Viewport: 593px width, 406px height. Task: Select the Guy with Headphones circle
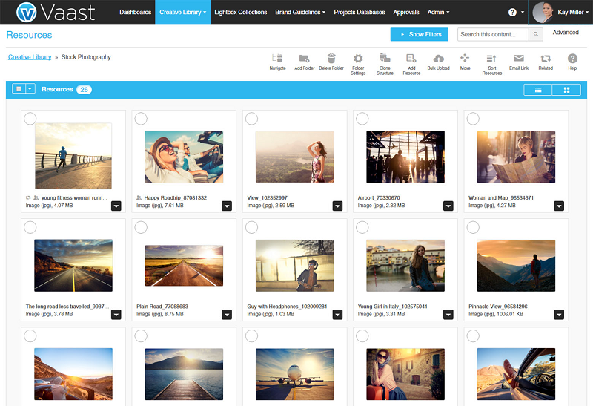[x=251, y=227]
